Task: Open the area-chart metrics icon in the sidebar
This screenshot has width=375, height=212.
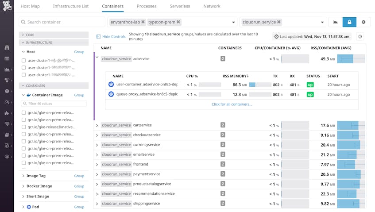Action: click(x=7, y=69)
